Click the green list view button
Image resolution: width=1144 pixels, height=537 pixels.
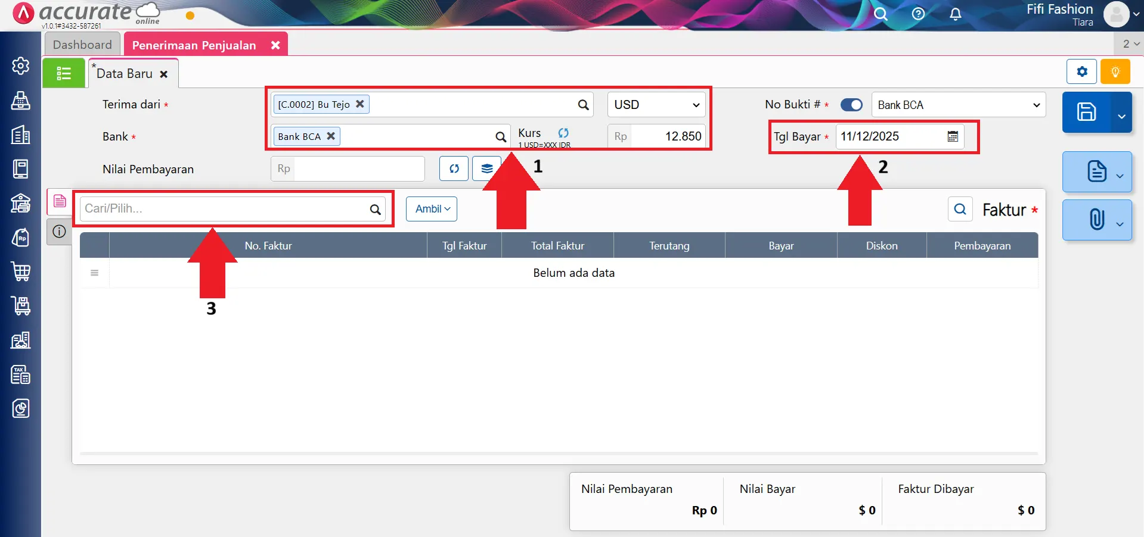pyautogui.click(x=64, y=73)
